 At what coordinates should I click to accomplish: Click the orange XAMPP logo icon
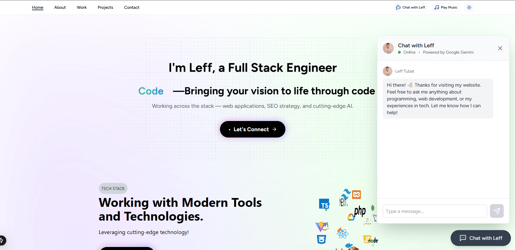tap(356, 195)
